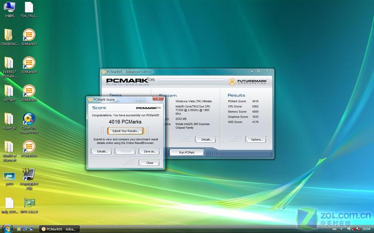Viewport: 374px width, 233px height.
Task: Click the 2032 MB memory value
Action: click(181, 119)
